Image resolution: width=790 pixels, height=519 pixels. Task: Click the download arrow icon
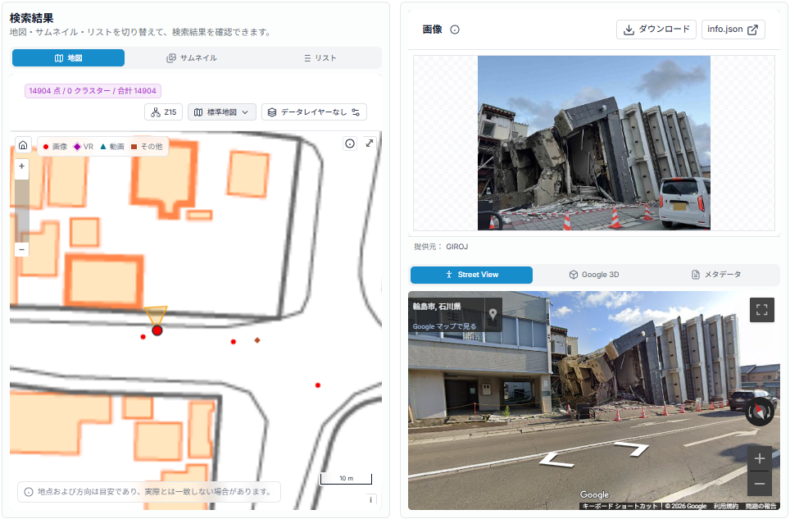click(x=629, y=30)
